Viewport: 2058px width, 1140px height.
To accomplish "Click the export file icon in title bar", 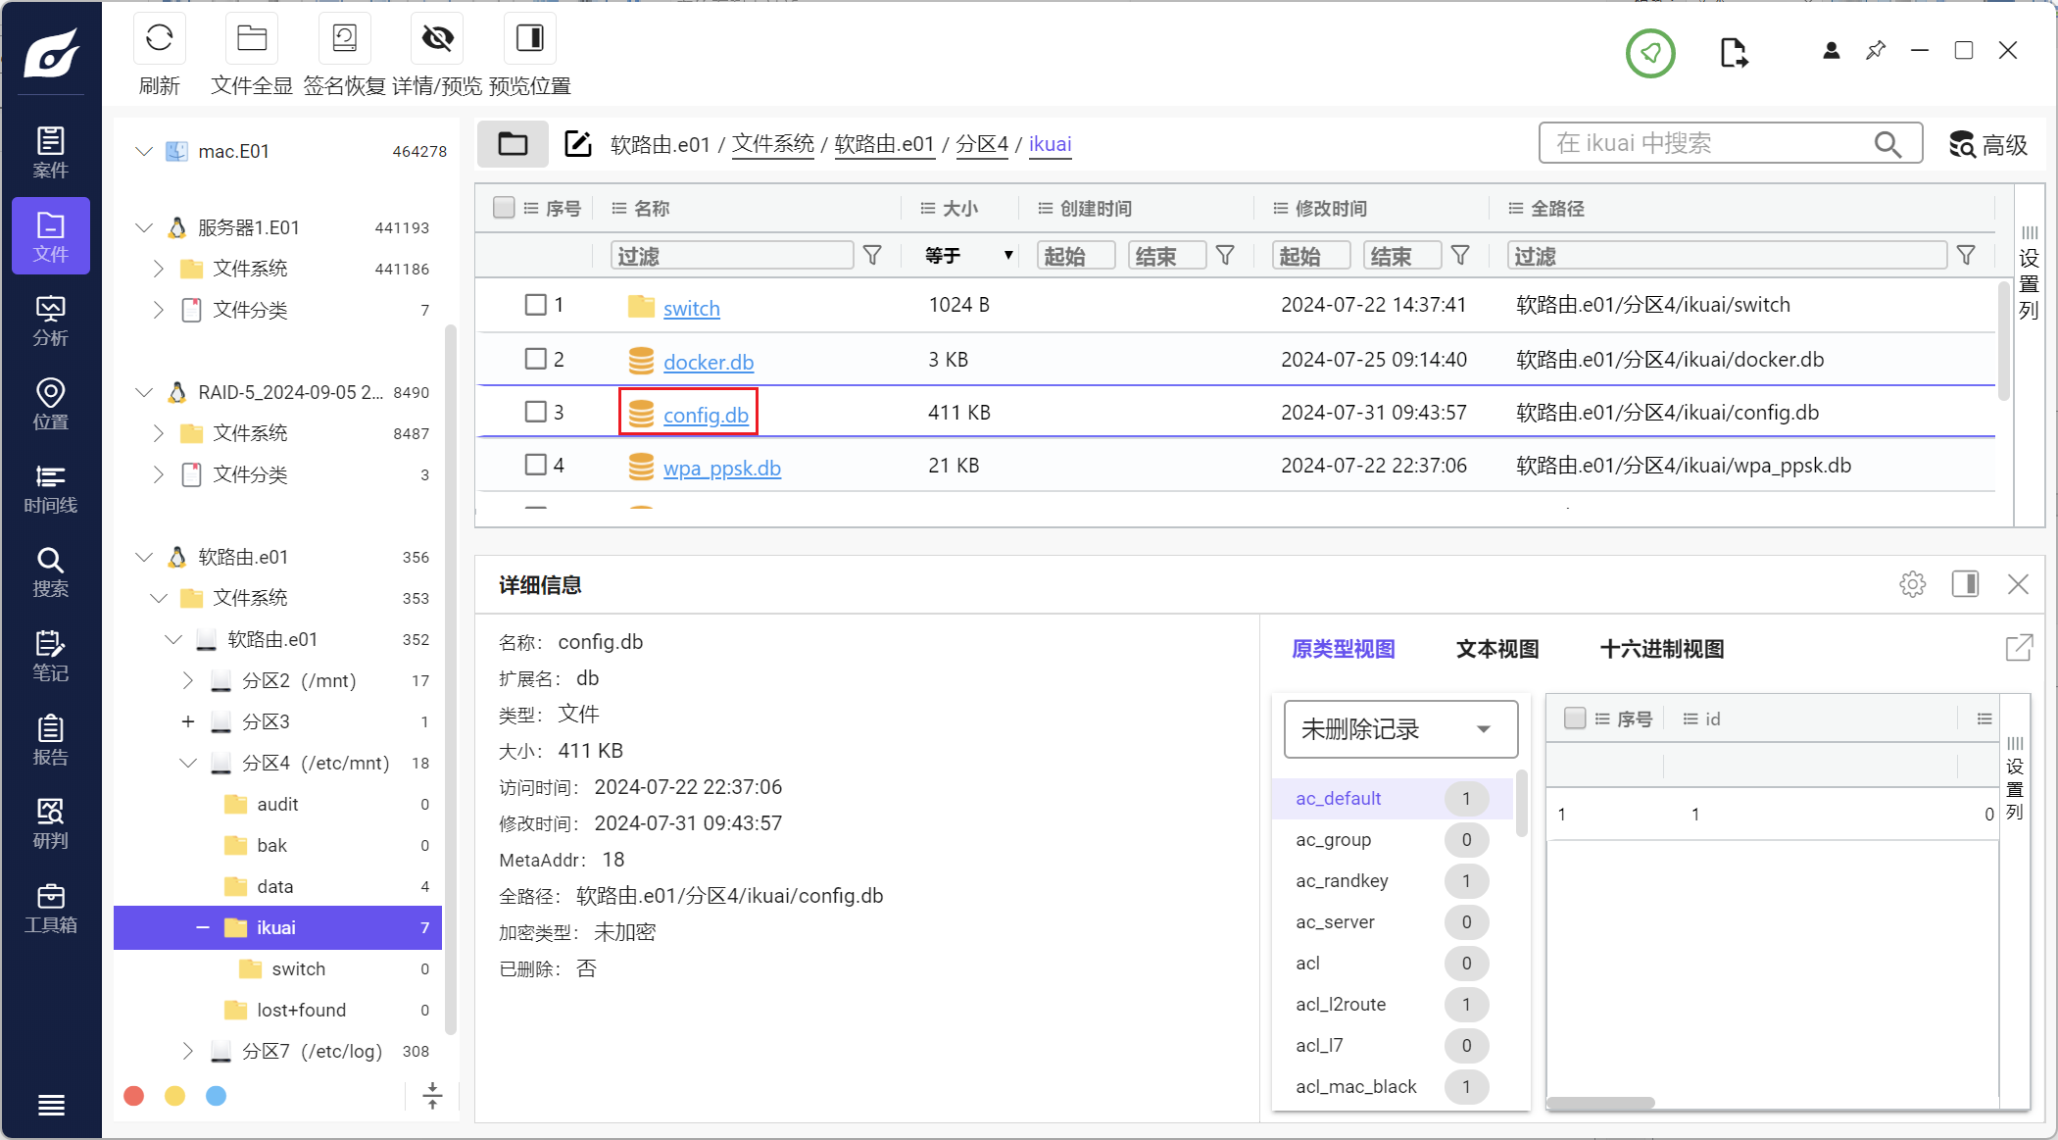I will (x=1734, y=52).
